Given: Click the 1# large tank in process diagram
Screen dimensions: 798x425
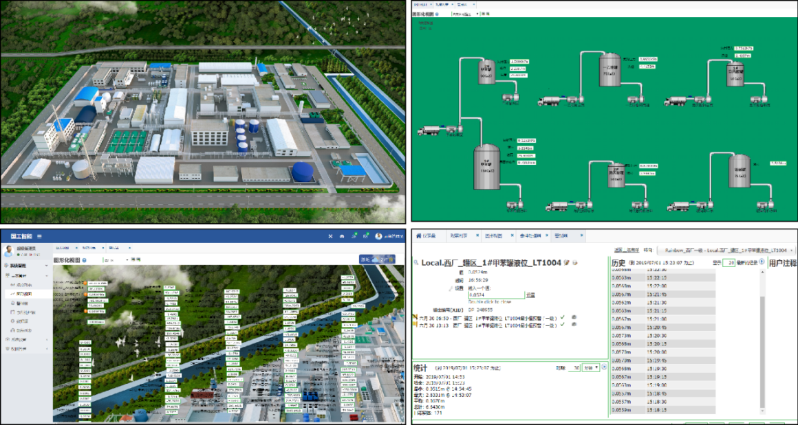Looking at the screenshot, I should point(487,167).
